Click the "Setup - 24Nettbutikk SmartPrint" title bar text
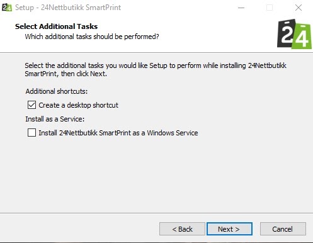The height and width of the screenshot is (243, 313). 68,8
